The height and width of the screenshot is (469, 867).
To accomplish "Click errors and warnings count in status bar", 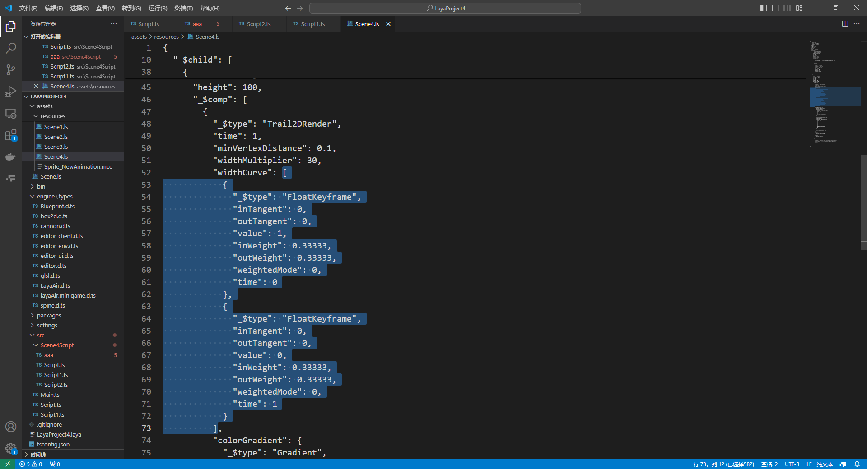I will coord(31,464).
